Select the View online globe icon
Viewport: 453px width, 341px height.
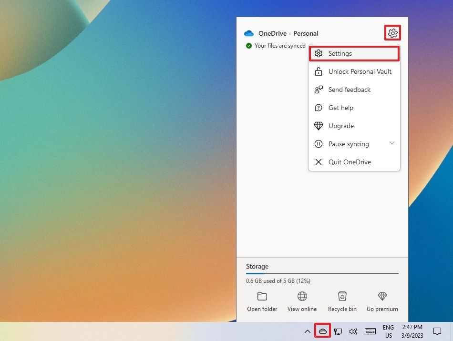(302, 296)
